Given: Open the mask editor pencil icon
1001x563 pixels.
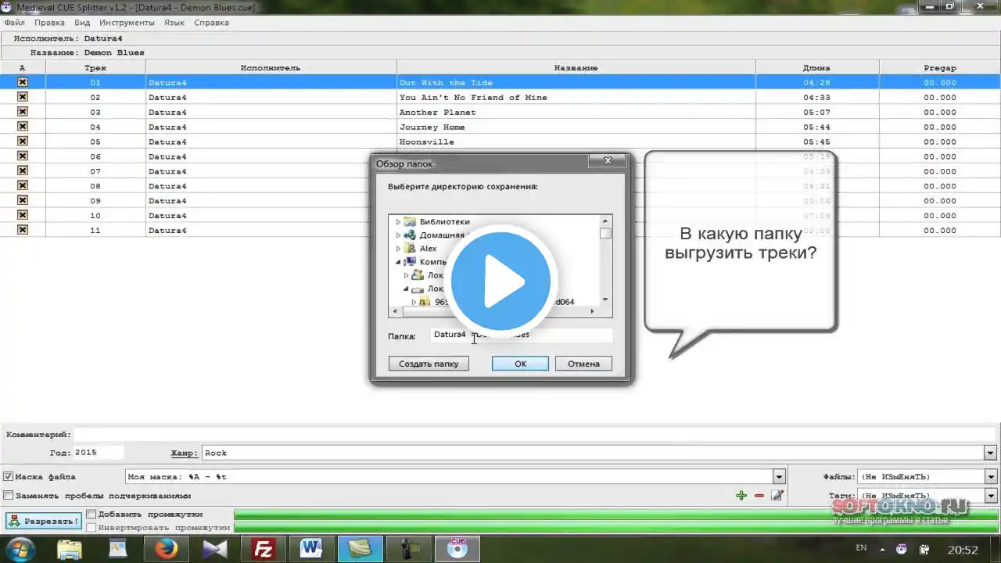Looking at the screenshot, I should tap(777, 495).
